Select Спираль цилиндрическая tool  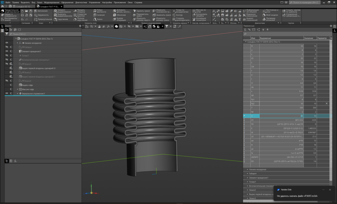point(181,19)
